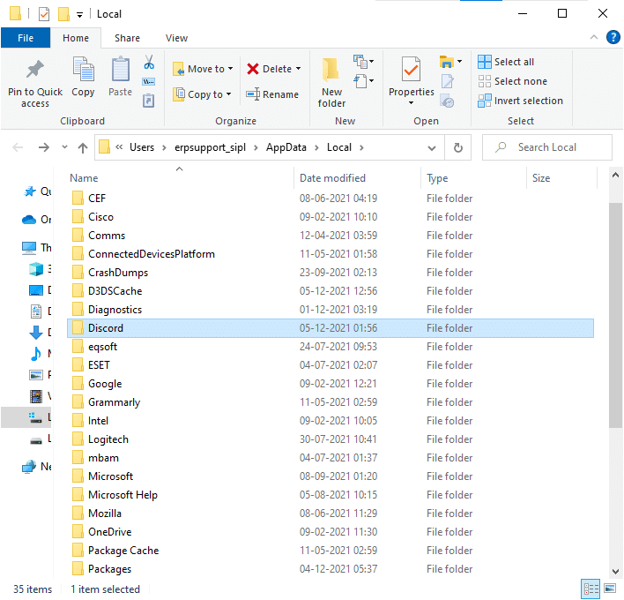The width and height of the screenshot is (624, 600).
Task: Navigate to erpsupport_sipl breadcrumb
Action: coord(210,148)
